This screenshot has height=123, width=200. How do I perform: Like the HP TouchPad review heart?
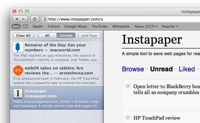(128, 118)
